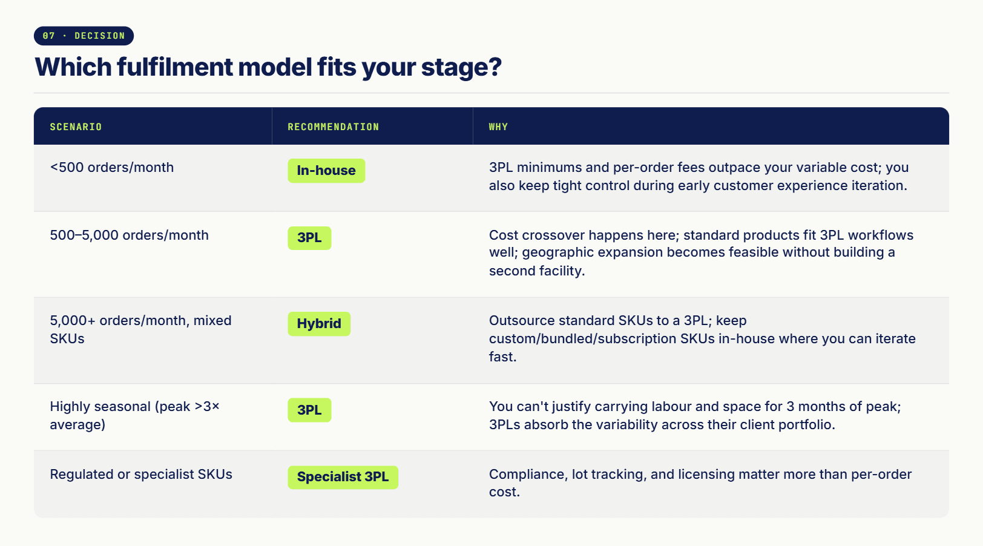Select the Specialist 3PL tag
This screenshot has width=983, height=546.
[343, 477]
